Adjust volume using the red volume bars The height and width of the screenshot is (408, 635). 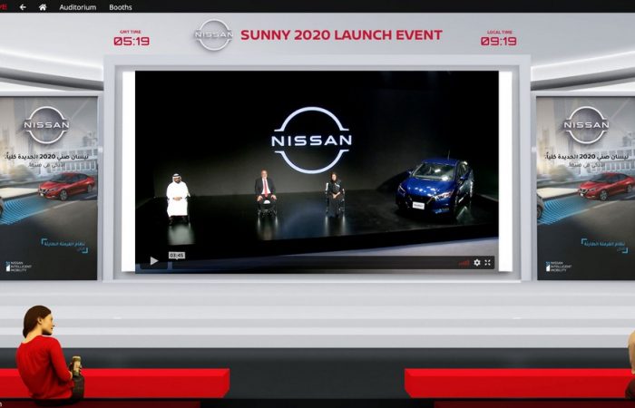tap(464, 262)
